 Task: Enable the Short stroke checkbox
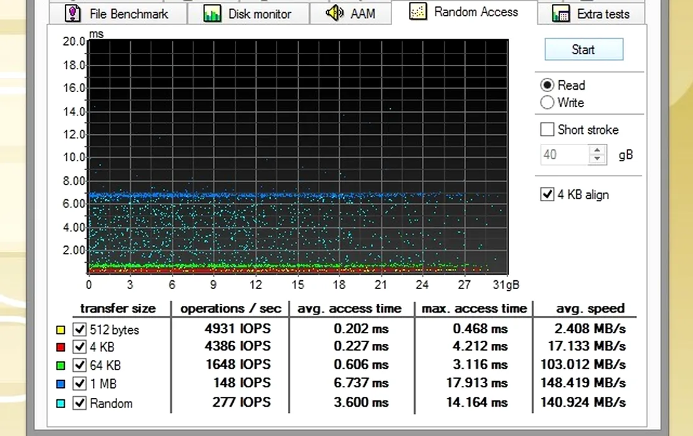coord(547,130)
